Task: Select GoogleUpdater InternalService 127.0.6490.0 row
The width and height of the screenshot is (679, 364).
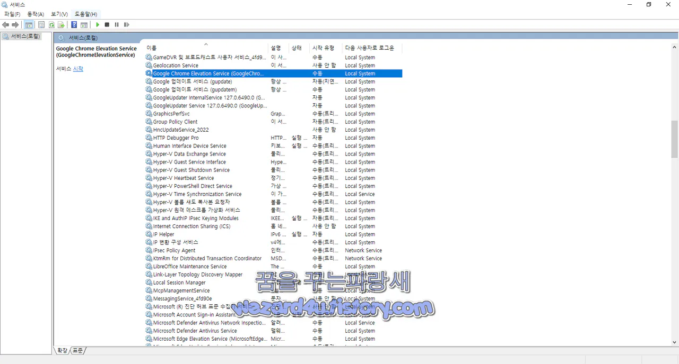Action: pos(273,98)
